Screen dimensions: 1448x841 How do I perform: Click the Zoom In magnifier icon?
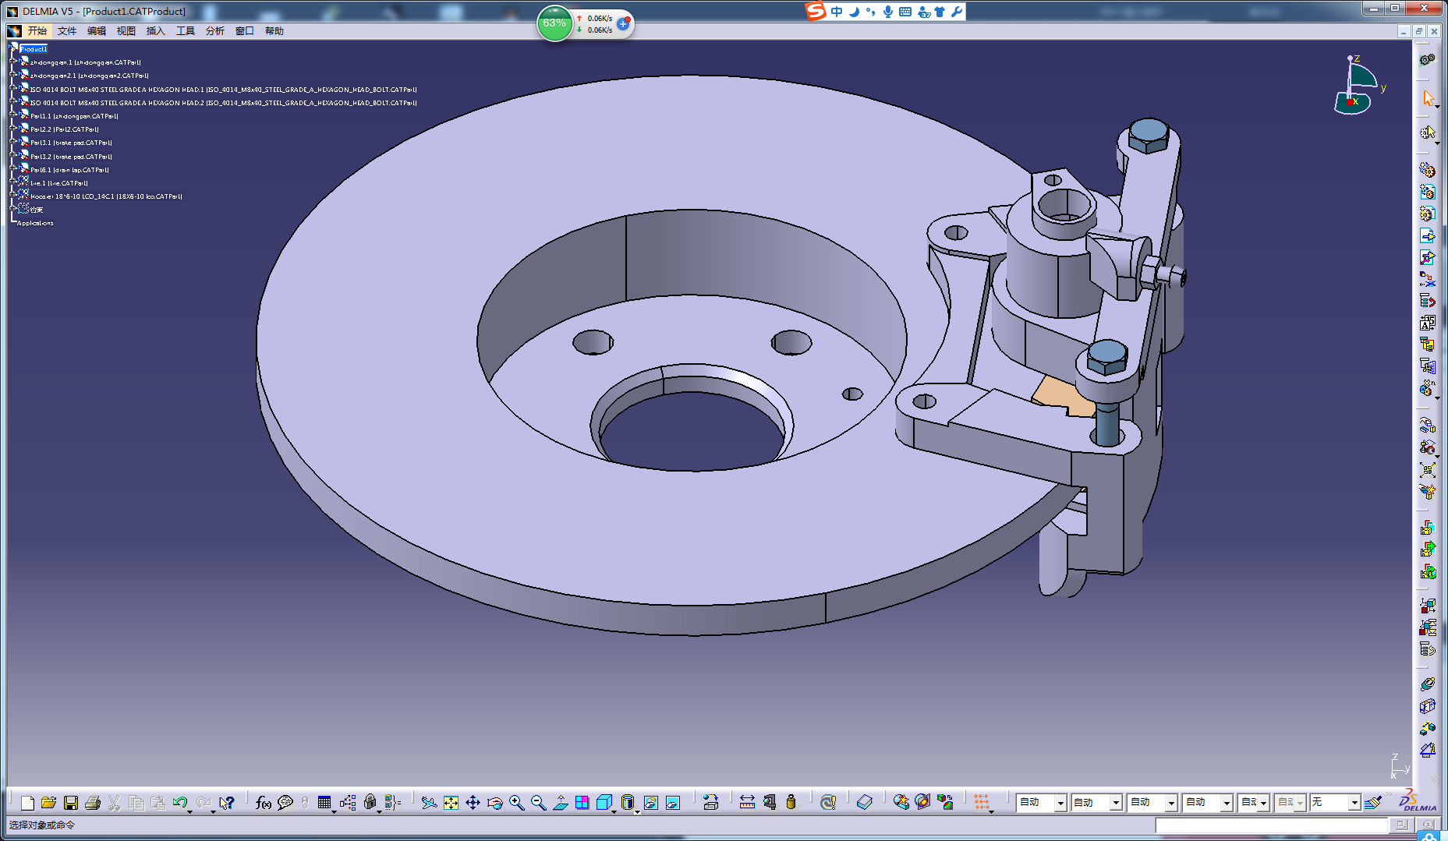click(516, 803)
